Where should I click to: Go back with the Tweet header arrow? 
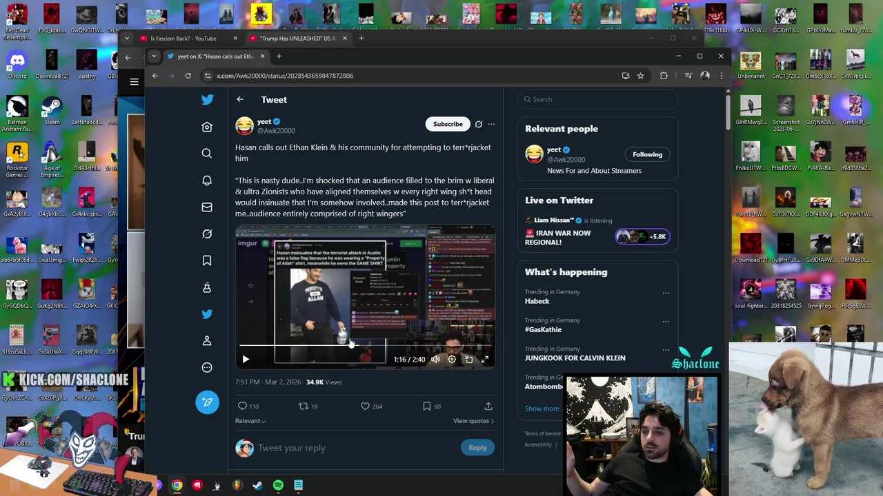pos(240,100)
